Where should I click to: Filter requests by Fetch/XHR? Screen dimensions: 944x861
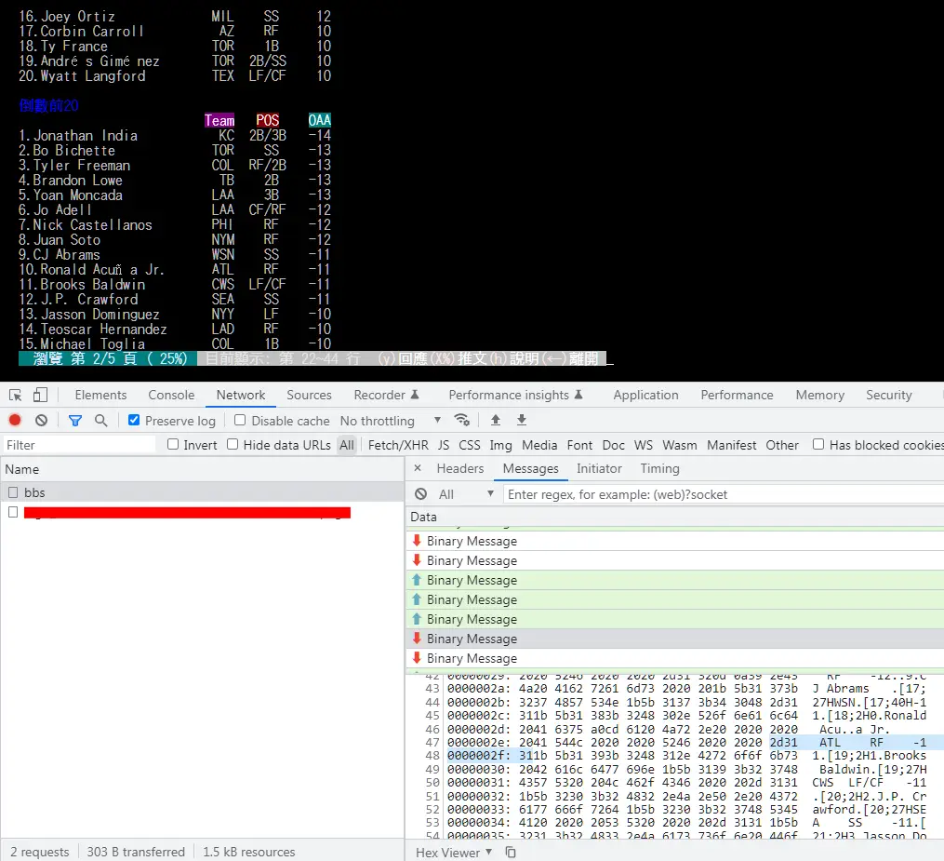398,445
